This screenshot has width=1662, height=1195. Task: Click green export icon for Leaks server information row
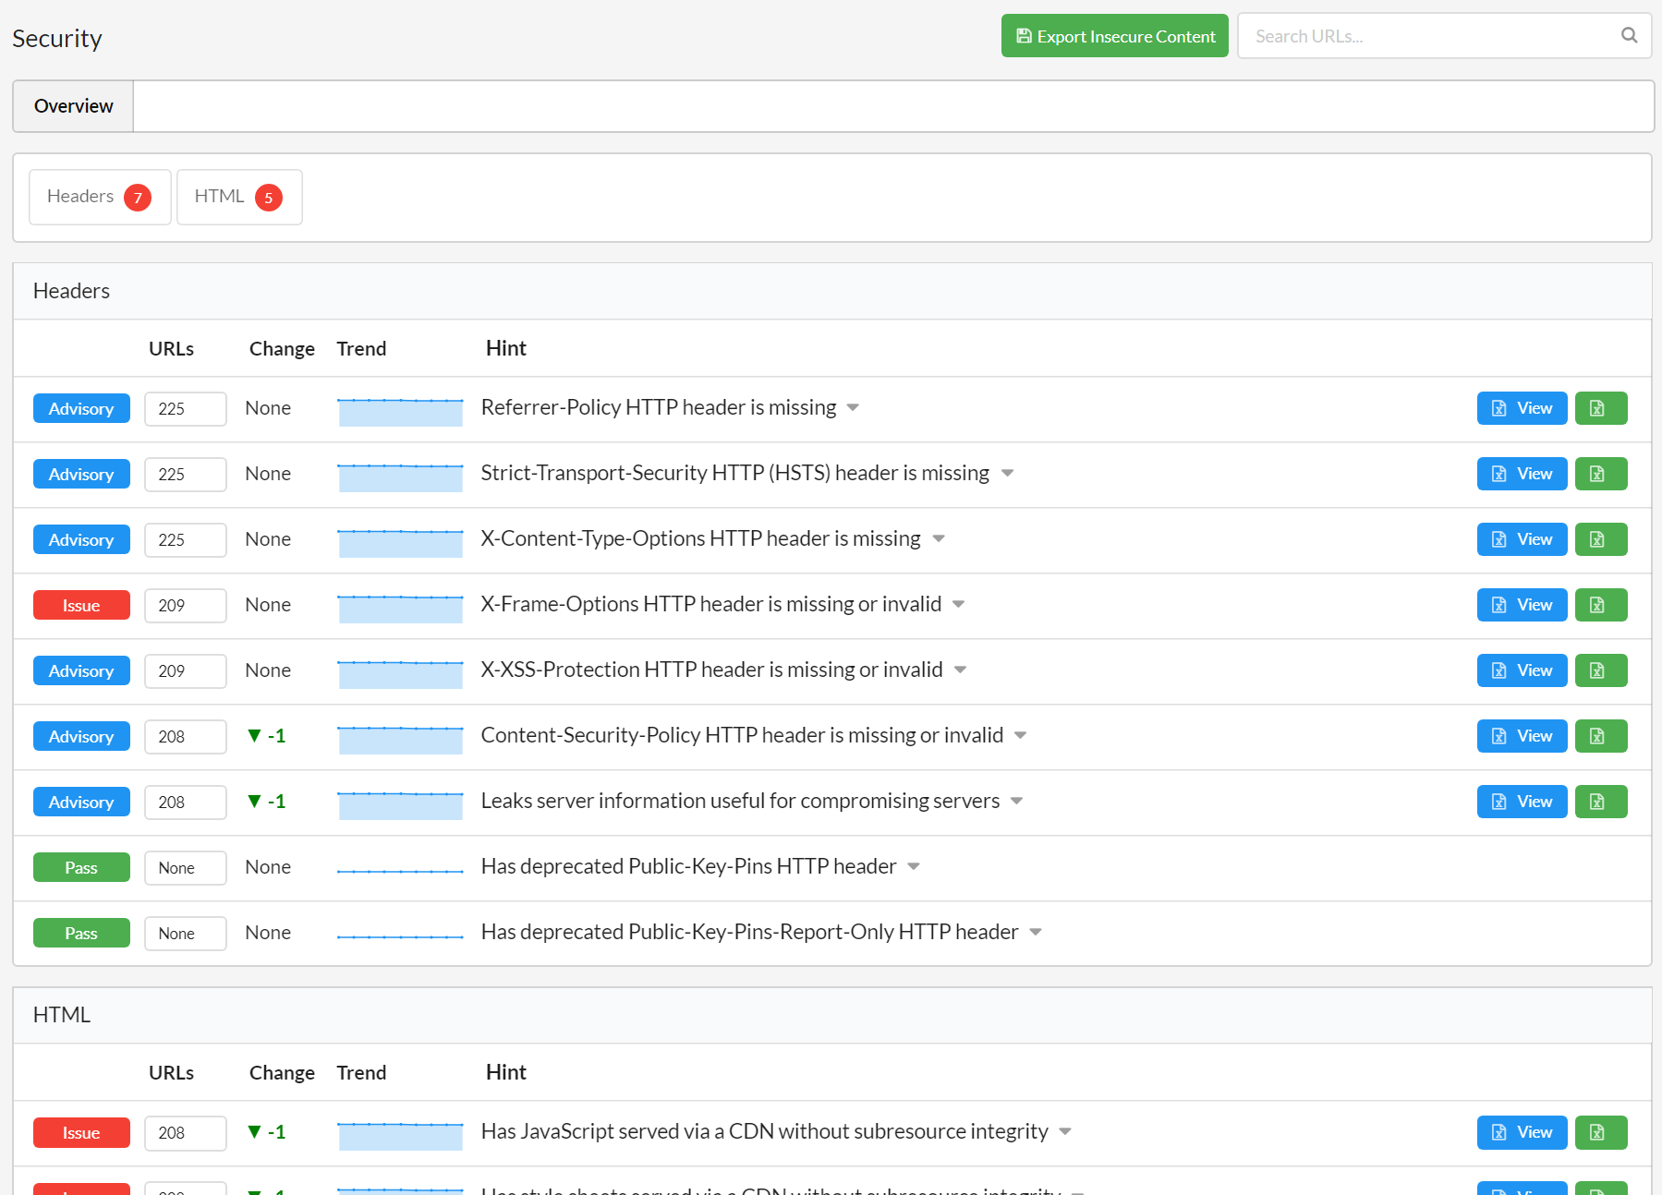pyautogui.click(x=1600, y=802)
